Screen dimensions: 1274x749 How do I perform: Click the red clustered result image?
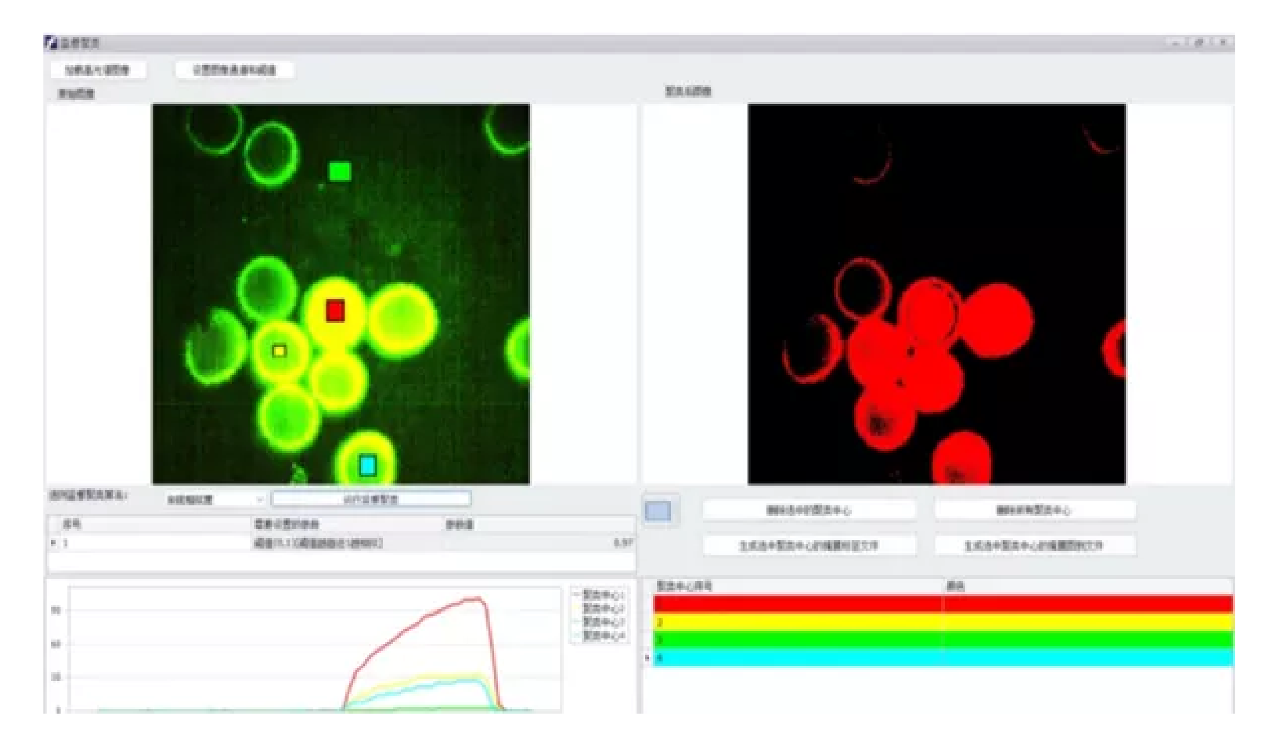click(x=937, y=294)
